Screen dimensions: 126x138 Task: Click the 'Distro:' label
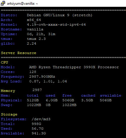click(x=9, y=15)
